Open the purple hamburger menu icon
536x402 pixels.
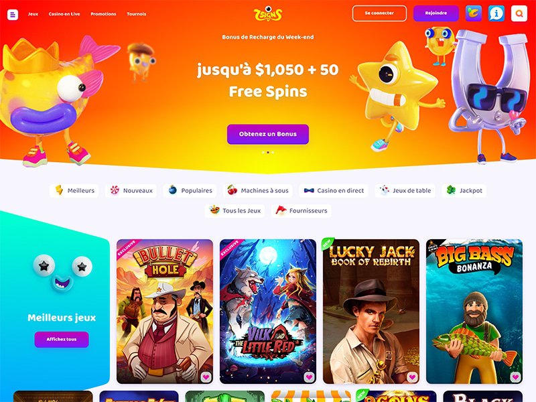pyautogui.click(x=13, y=15)
